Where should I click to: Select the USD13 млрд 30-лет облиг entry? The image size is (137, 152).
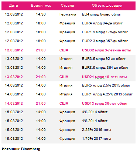tap(105, 104)
